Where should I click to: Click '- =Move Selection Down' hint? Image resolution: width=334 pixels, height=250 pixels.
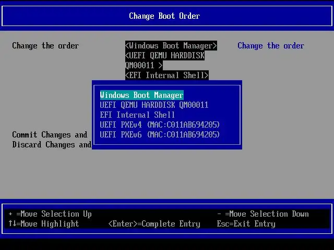coord(263,214)
